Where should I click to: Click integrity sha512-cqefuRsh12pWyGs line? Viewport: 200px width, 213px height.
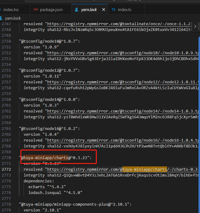111,88
